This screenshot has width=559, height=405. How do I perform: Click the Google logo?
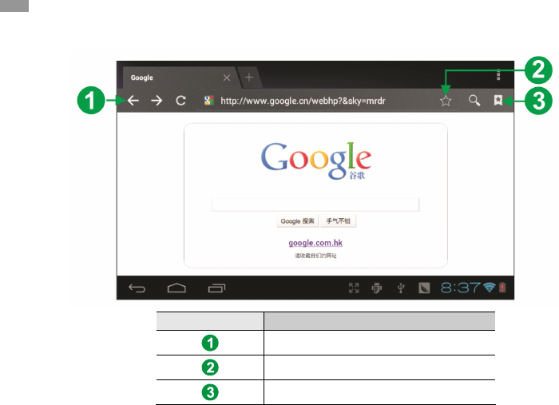(x=316, y=161)
